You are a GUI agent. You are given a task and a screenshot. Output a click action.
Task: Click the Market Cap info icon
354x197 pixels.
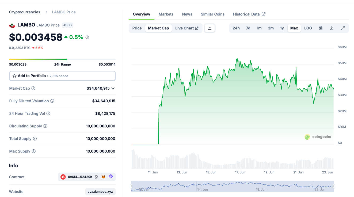pyautogui.click(x=33, y=88)
